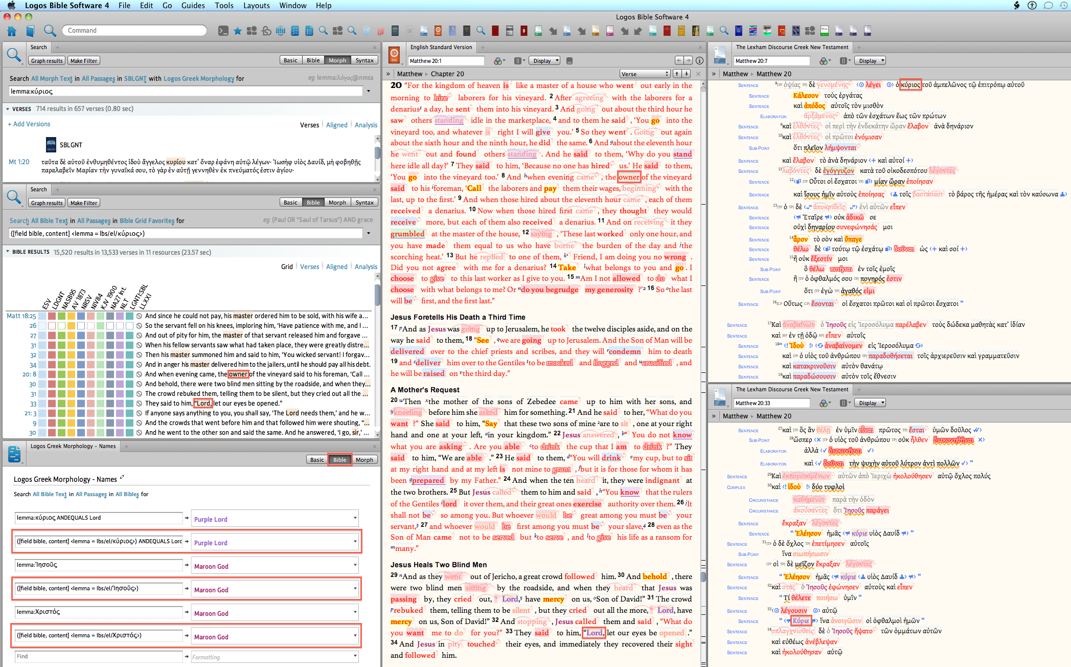The width and height of the screenshot is (1071, 667).
Task: Click the toolbar Search magnifier icon
Action: tap(50, 31)
